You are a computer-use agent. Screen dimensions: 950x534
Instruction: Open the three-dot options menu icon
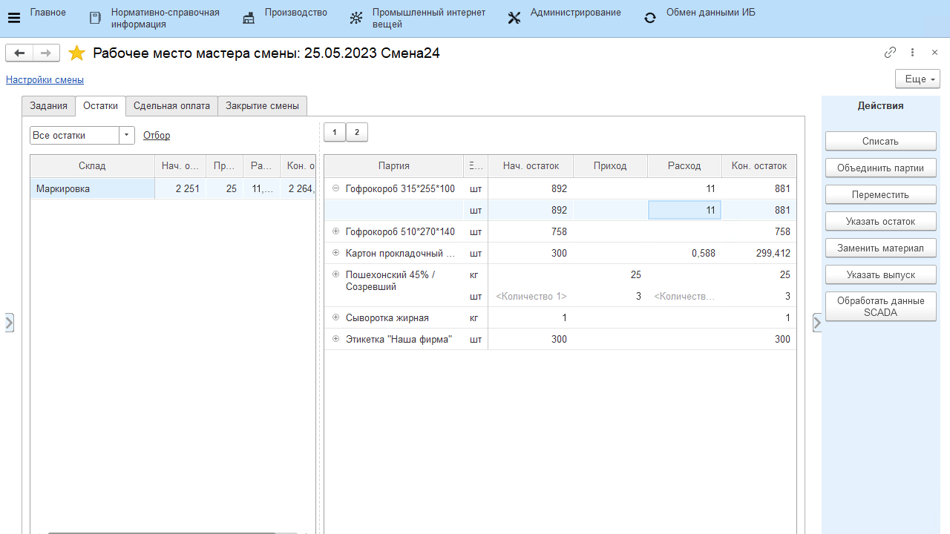(x=912, y=53)
